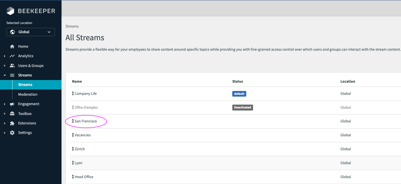Click the Streams breadcrumb link
401x184 pixels.
point(72,26)
